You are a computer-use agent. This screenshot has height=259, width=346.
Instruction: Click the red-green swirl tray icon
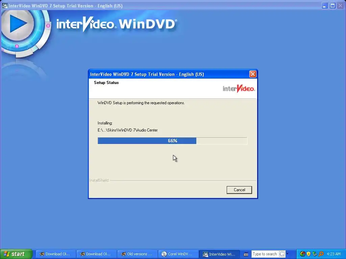point(302,254)
